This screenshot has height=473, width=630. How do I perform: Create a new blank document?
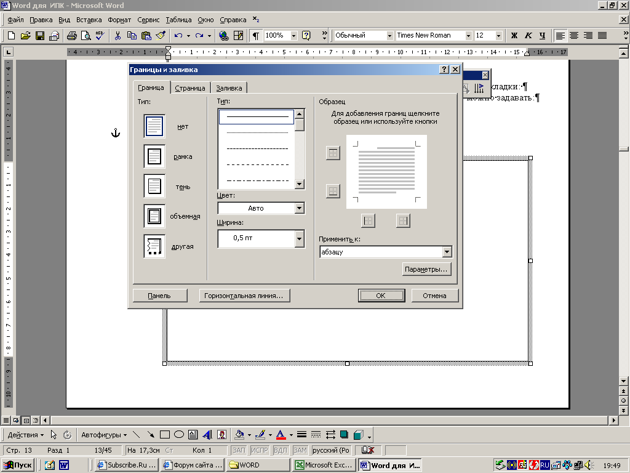[x=11, y=35]
